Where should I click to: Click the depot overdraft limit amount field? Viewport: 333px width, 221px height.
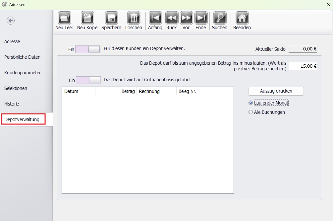click(x=303, y=66)
